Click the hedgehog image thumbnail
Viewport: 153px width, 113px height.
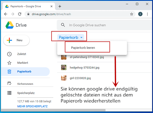pos(64,67)
